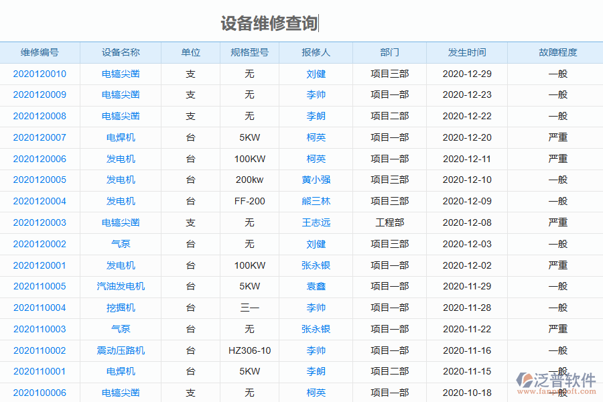The width and height of the screenshot is (603, 402).
Task: Edit the 设备维修查询 title field
Action: point(268,22)
